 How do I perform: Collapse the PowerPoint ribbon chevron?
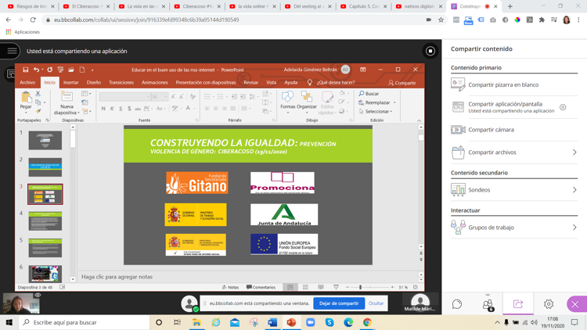[419, 120]
